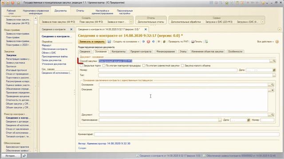Click the green icon after Печать
This screenshot has height=159, width=284.
click(x=206, y=42)
